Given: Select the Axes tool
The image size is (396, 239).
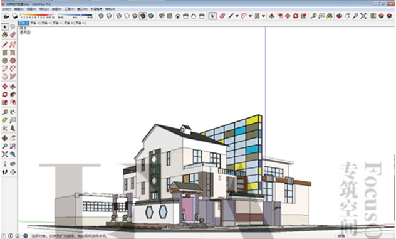Looking at the screenshot, I should (x=5, y=129).
